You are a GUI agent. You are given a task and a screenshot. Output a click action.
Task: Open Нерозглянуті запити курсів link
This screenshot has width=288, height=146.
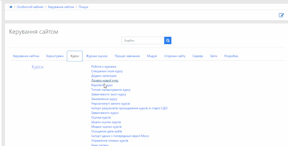[111, 104]
